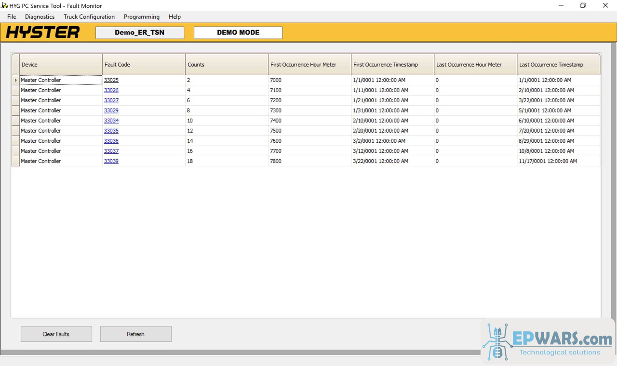This screenshot has height=366, width=617.
Task: Click Master Controller cell in 33036 row
Action: [x=61, y=141]
